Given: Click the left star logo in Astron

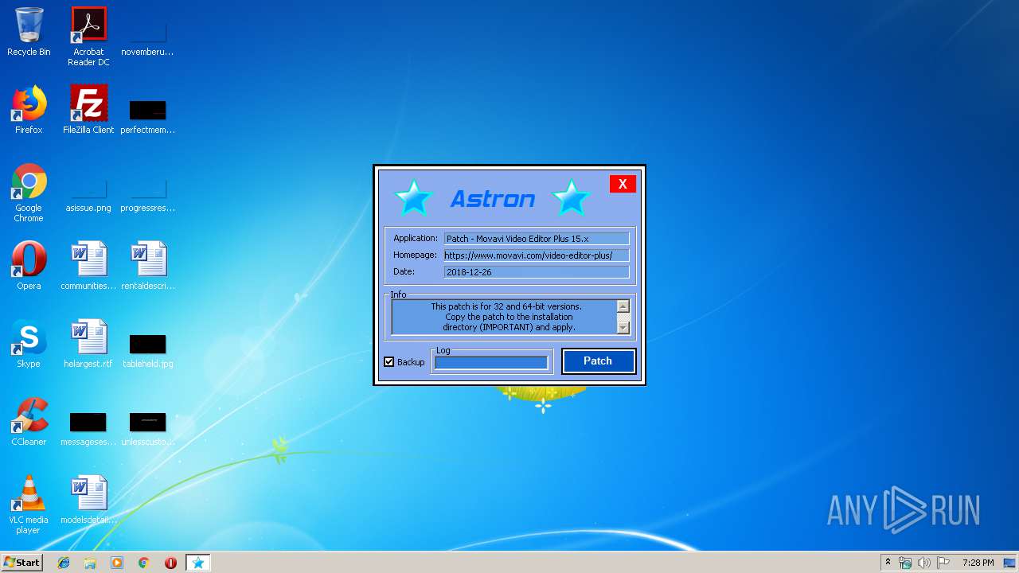Looking at the screenshot, I should [x=414, y=197].
